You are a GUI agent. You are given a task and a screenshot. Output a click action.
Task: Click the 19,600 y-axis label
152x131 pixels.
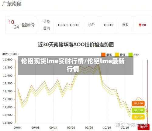click(8, 60)
